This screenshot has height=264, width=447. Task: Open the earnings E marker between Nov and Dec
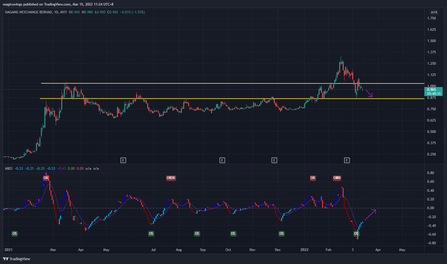(x=274, y=160)
